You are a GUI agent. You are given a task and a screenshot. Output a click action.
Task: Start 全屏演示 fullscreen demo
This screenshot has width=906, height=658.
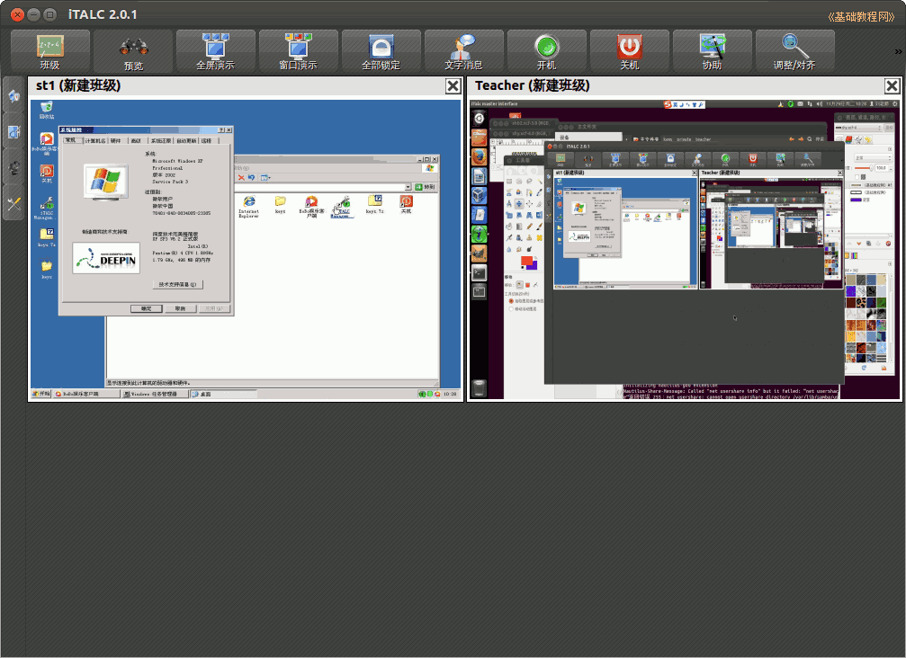(x=216, y=51)
